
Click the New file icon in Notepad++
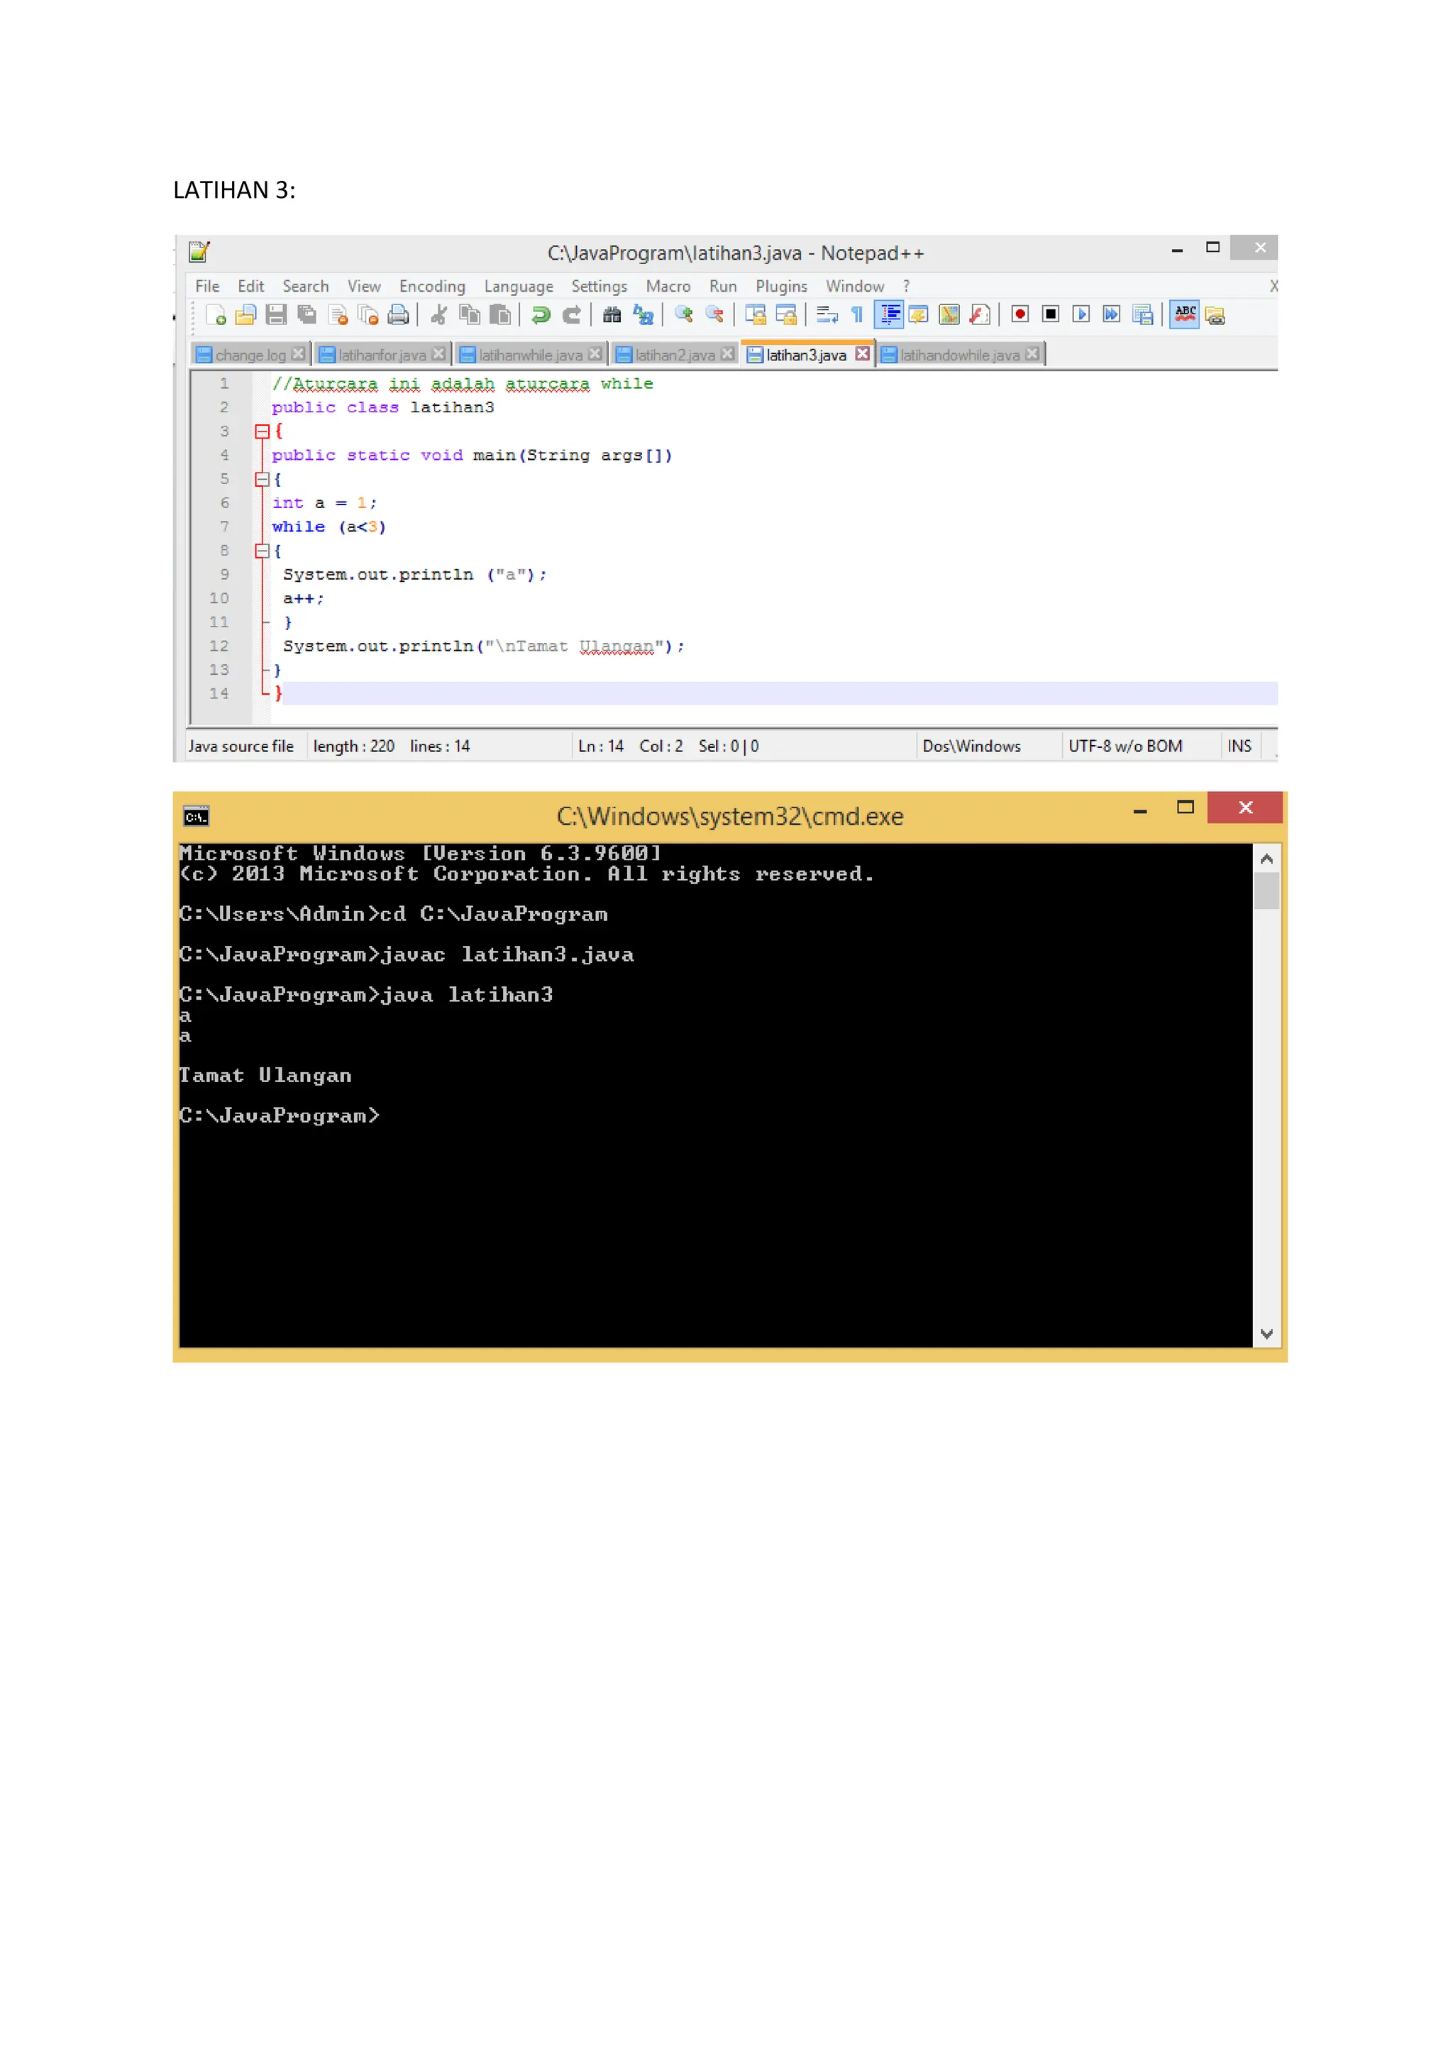click(216, 315)
